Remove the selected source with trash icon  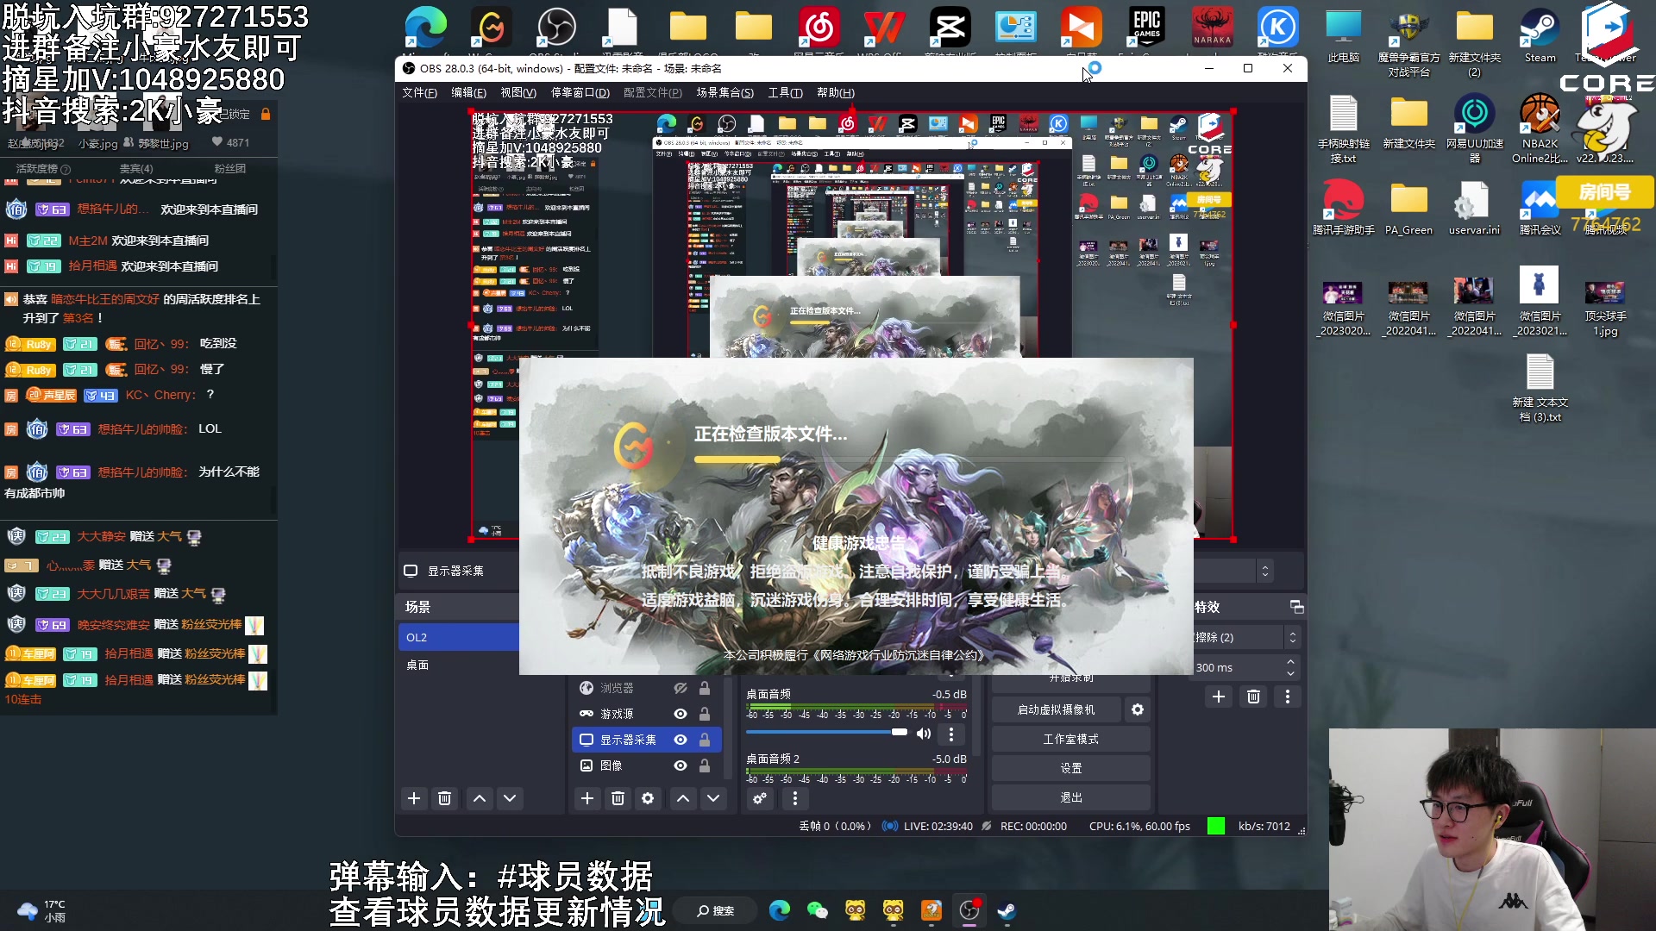point(618,798)
